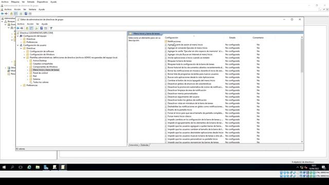
Task: Show hidden tray icons chevron
Action: [298, 167]
